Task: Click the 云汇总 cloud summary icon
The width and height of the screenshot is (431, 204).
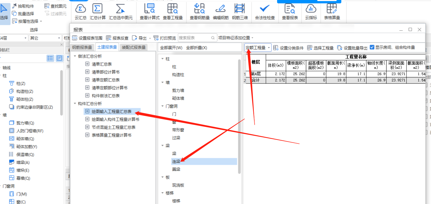Action: coord(81,12)
